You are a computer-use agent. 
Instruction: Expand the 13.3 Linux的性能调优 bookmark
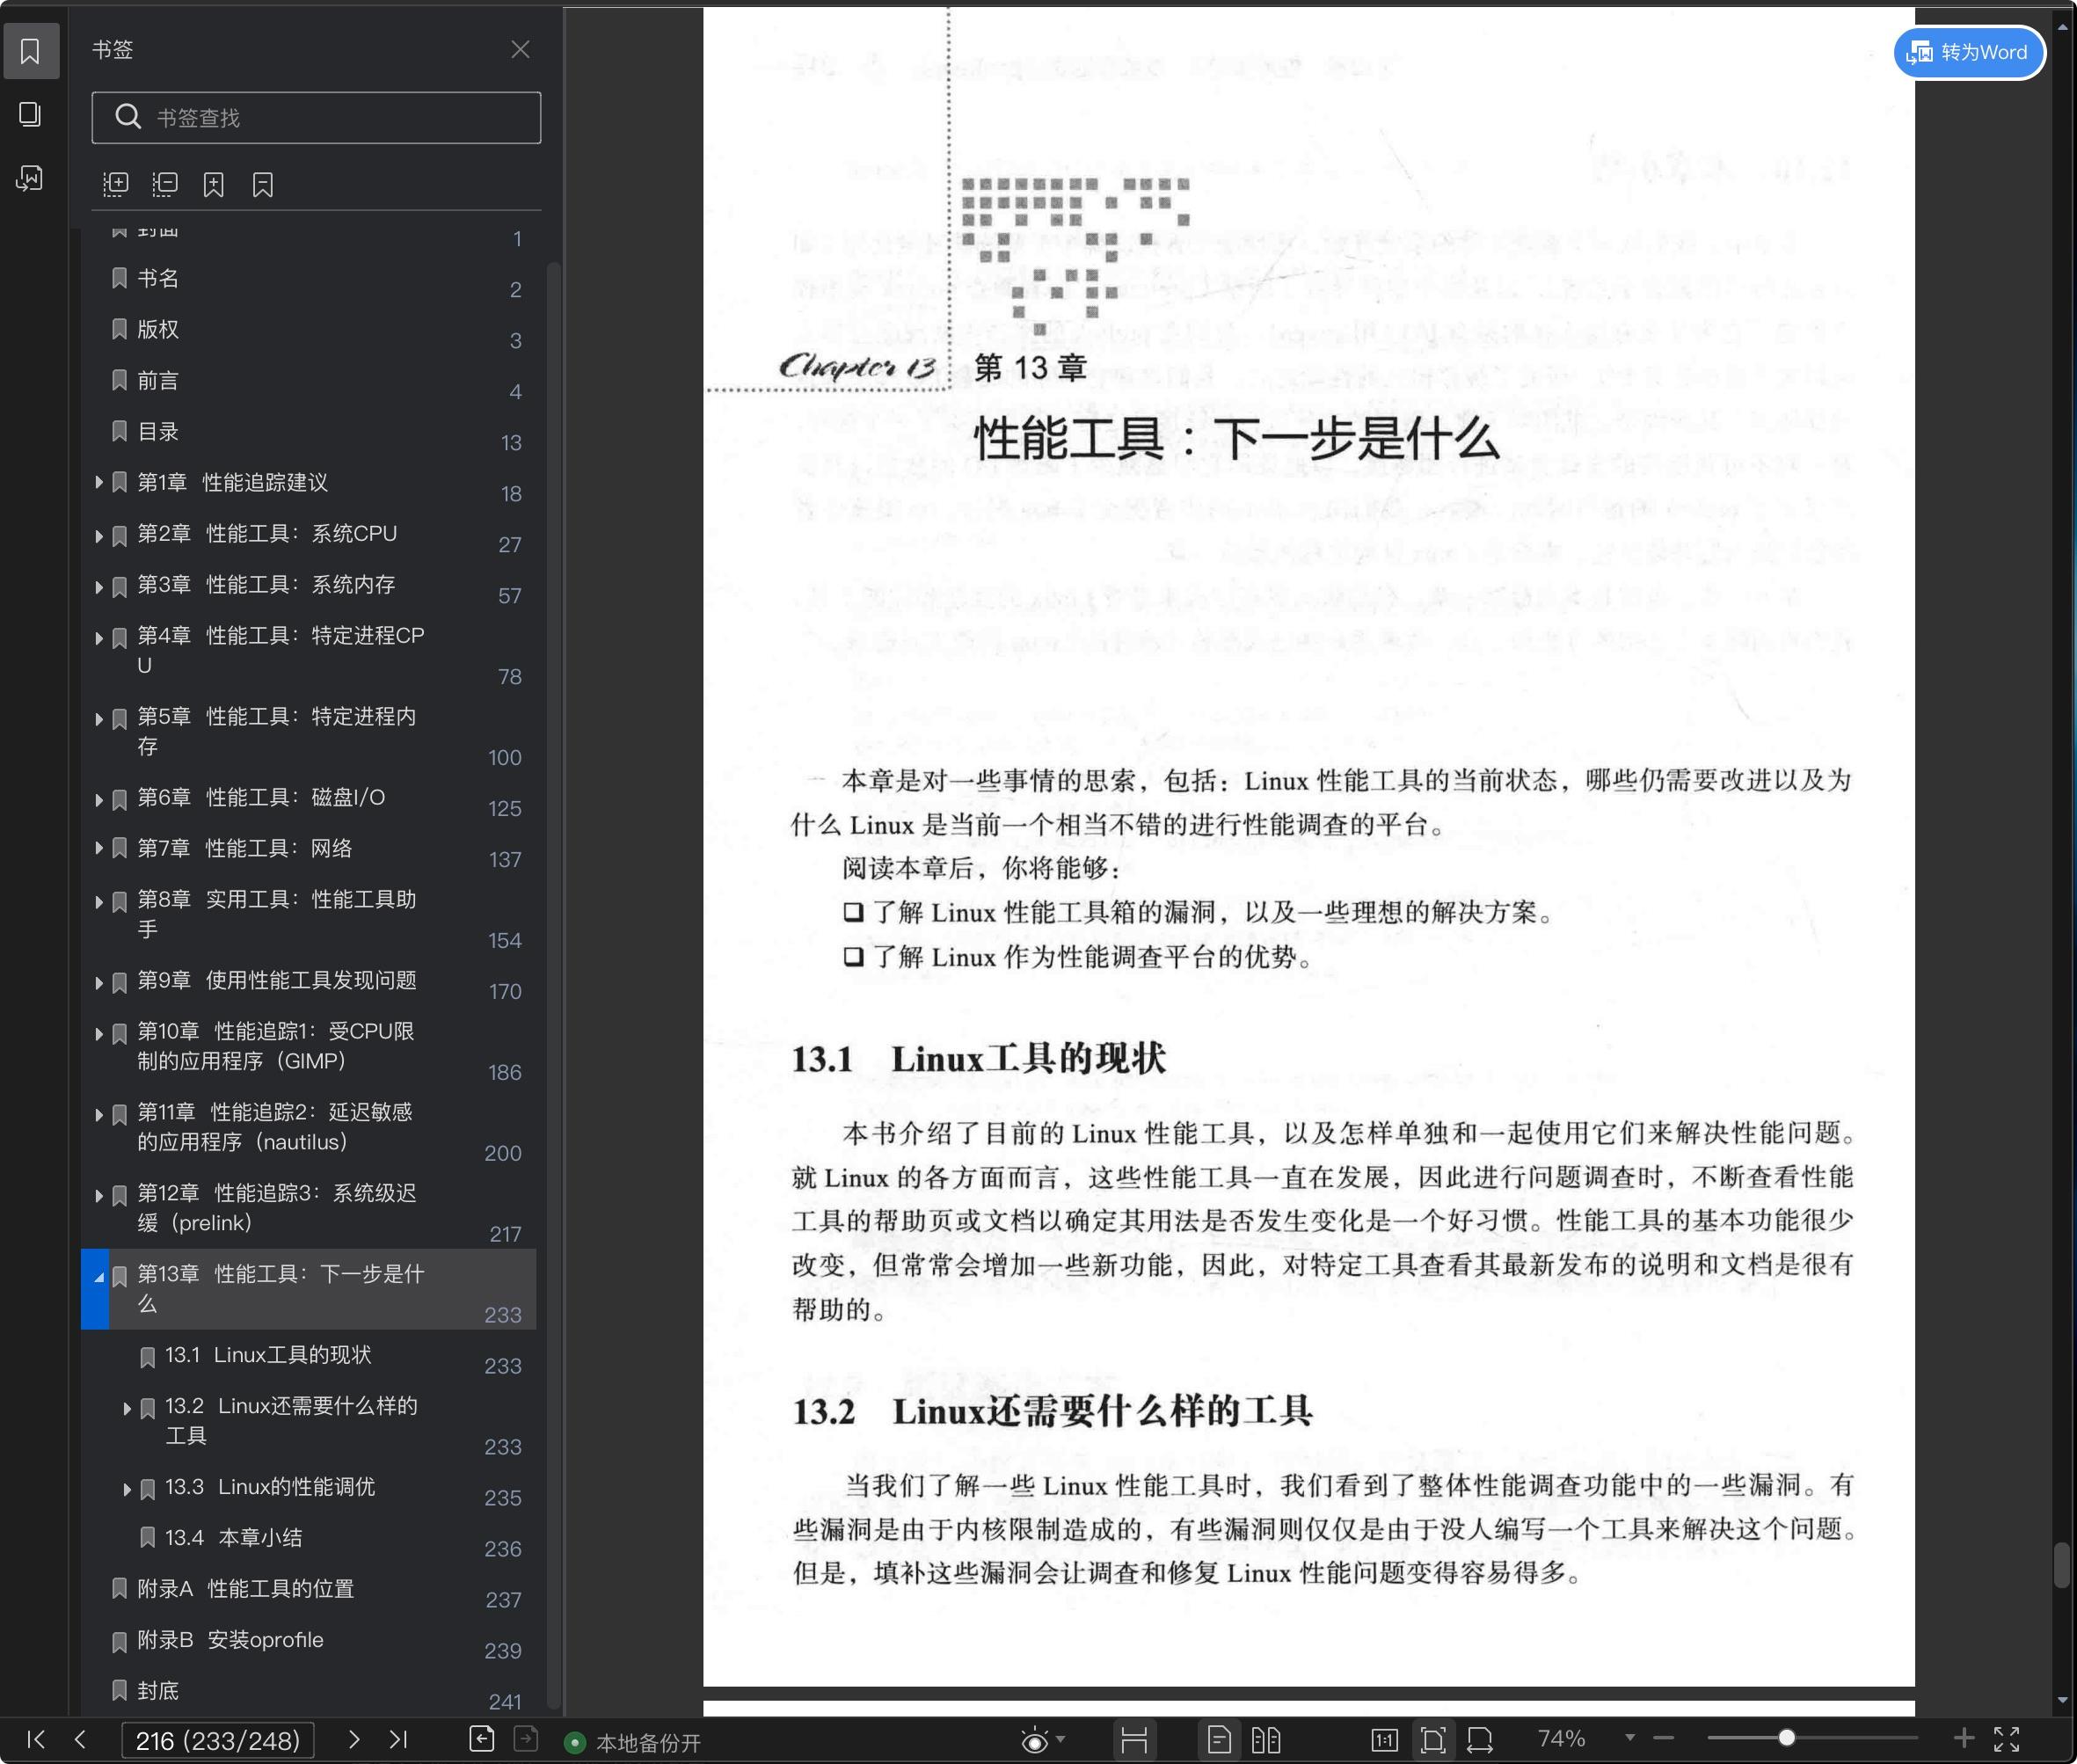click(127, 1490)
